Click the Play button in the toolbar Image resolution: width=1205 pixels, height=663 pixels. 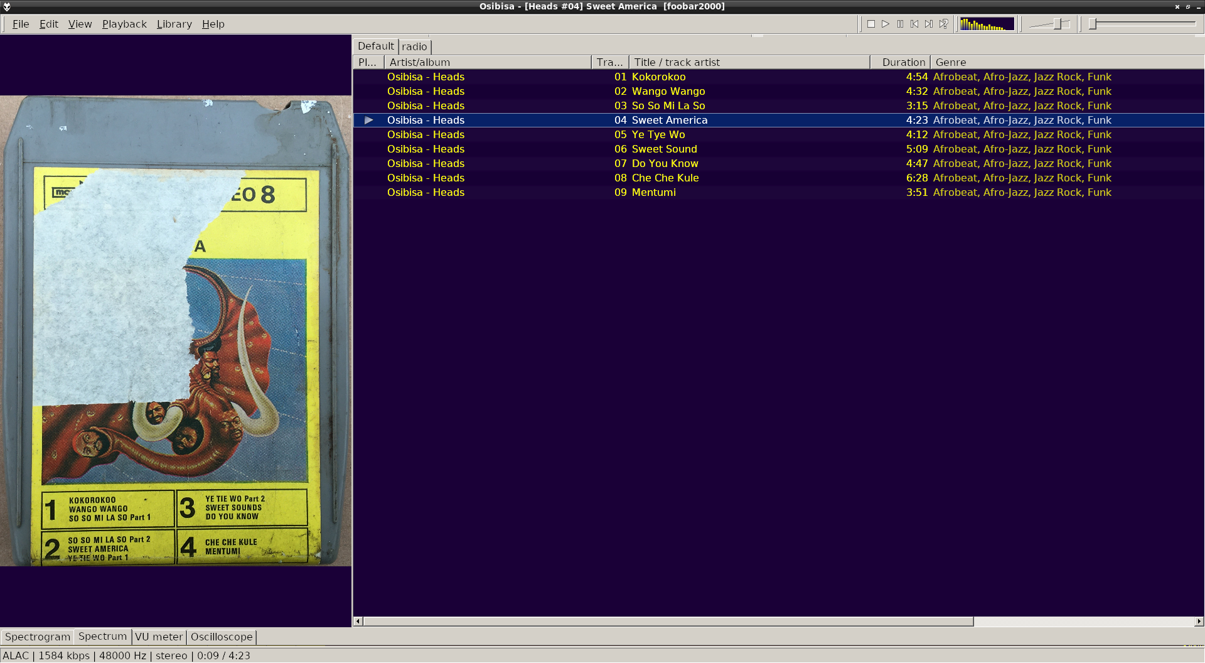[x=886, y=24]
